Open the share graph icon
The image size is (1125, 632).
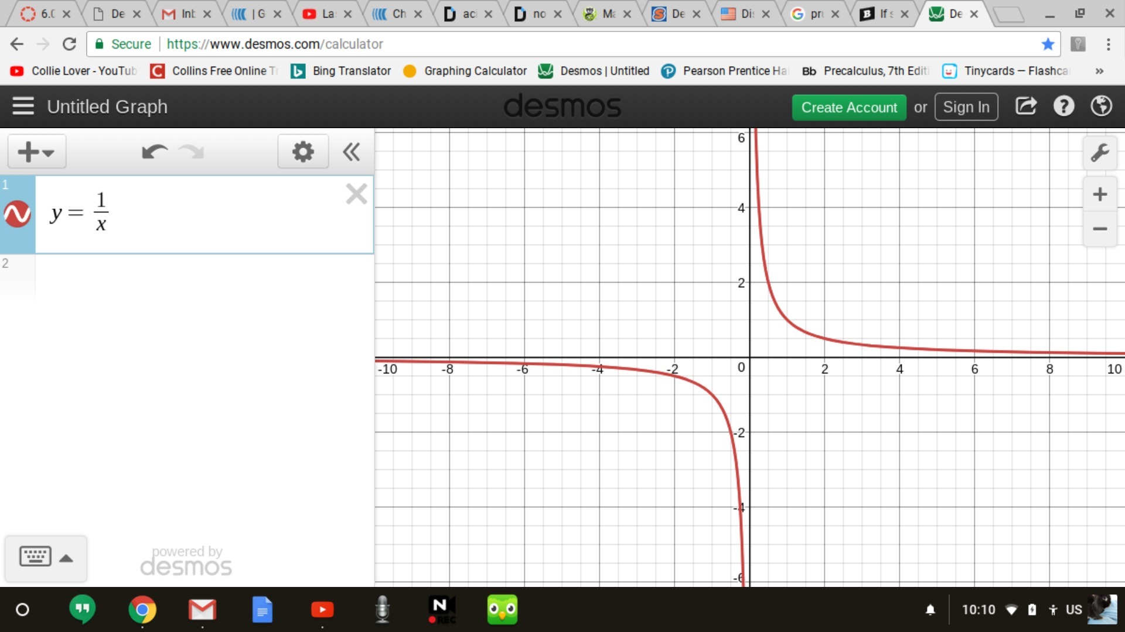1026,107
